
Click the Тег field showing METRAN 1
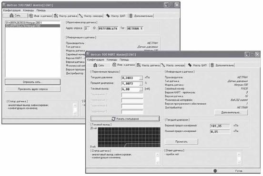click(135, 29)
